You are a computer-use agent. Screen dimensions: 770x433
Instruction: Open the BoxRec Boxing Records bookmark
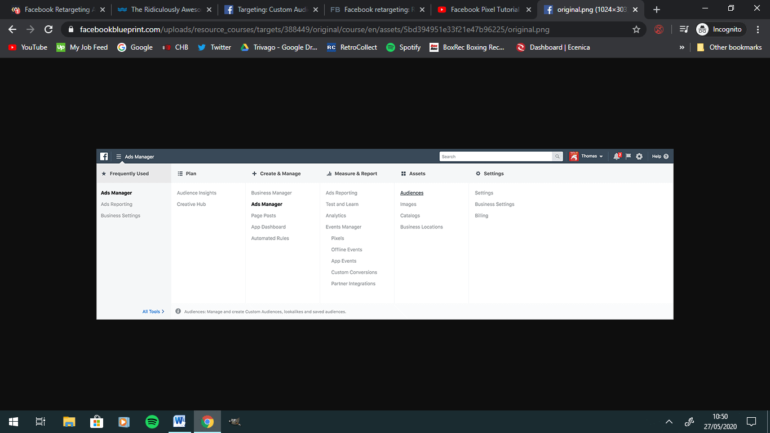coord(467,47)
